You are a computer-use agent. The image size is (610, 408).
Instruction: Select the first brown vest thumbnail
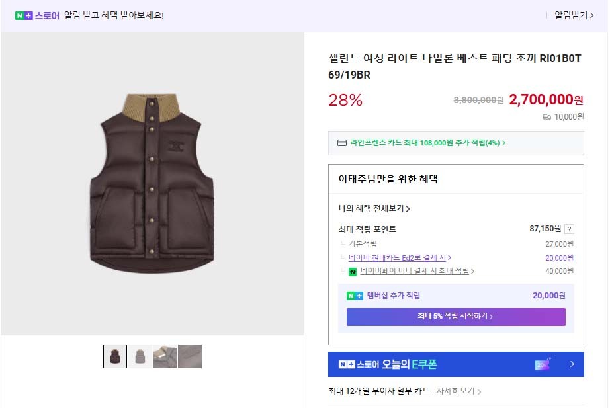click(114, 356)
